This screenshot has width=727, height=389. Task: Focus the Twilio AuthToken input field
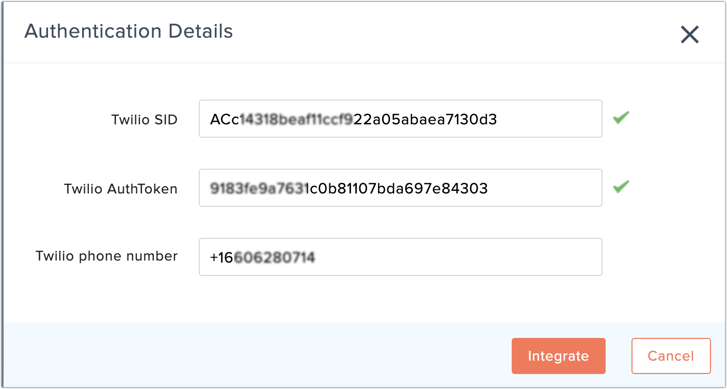tap(401, 188)
